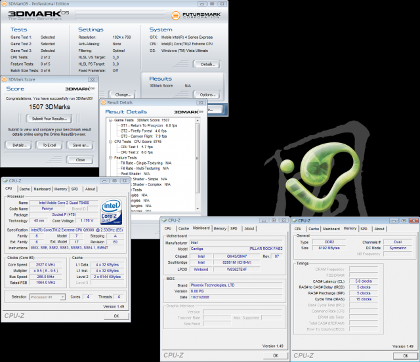Screen dimensions: 420x362
Task: Open Details in the 3DMark Score window
Action: coord(18,145)
